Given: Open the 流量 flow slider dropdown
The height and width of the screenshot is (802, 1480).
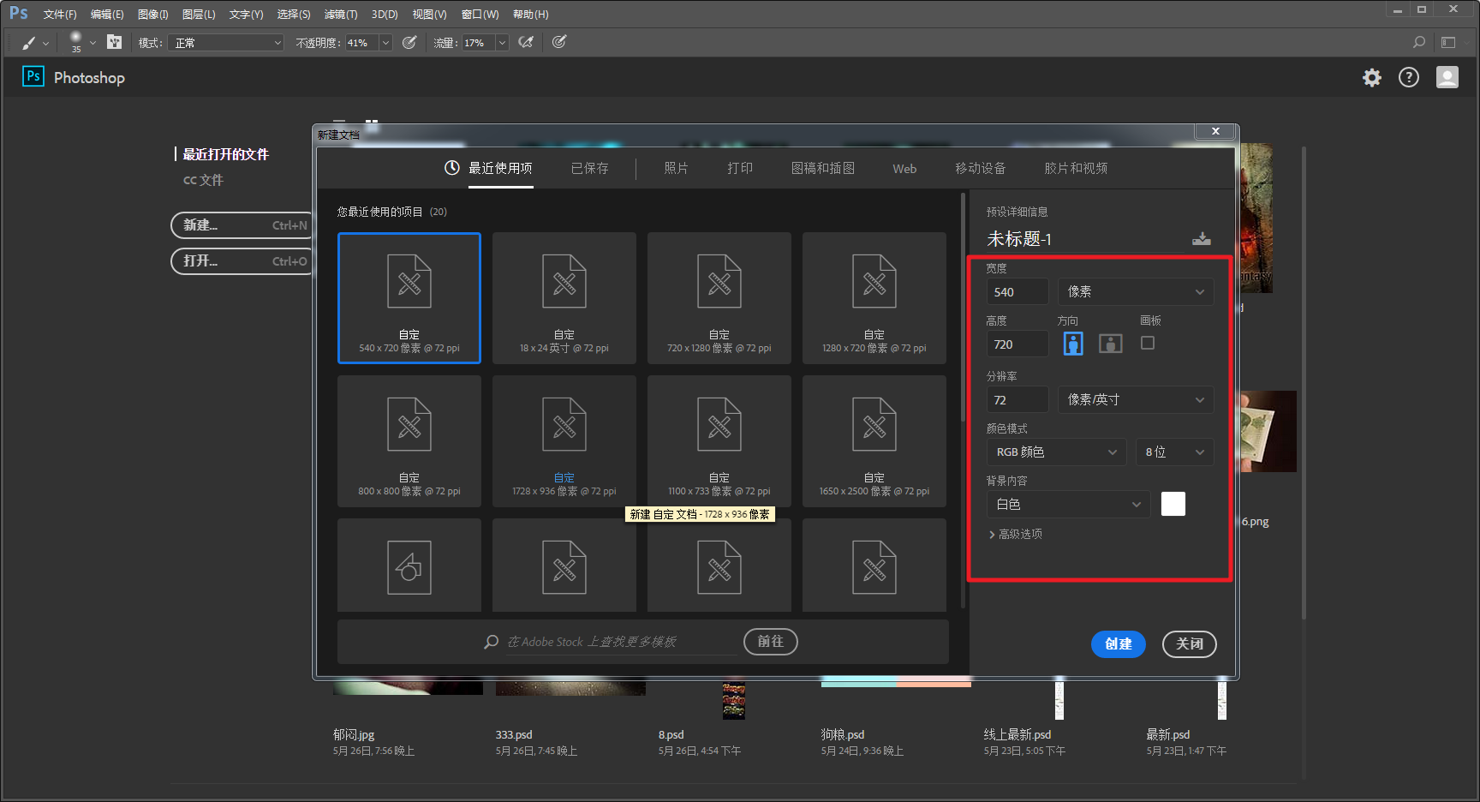Looking at the screenshot, I should click(503, 43).
